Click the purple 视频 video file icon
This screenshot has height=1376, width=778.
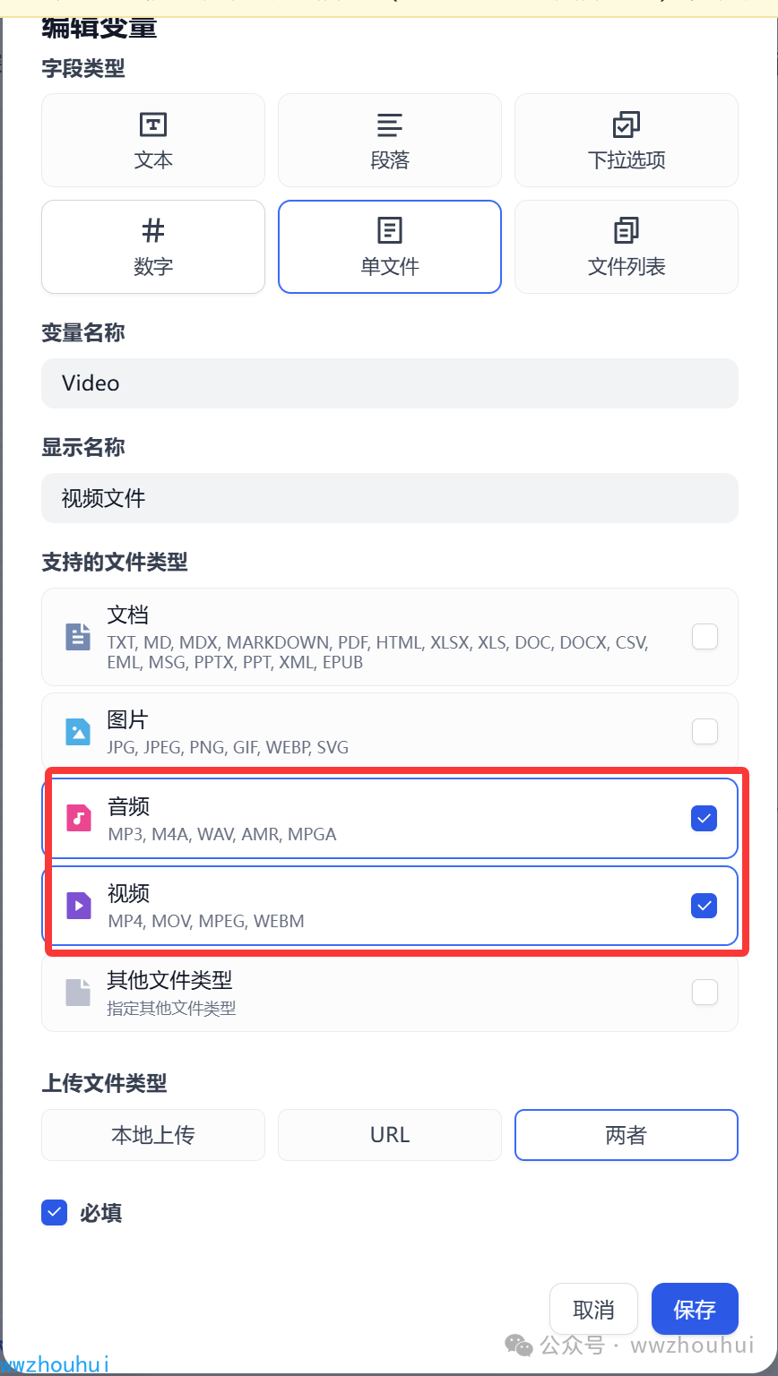point(79,906)
